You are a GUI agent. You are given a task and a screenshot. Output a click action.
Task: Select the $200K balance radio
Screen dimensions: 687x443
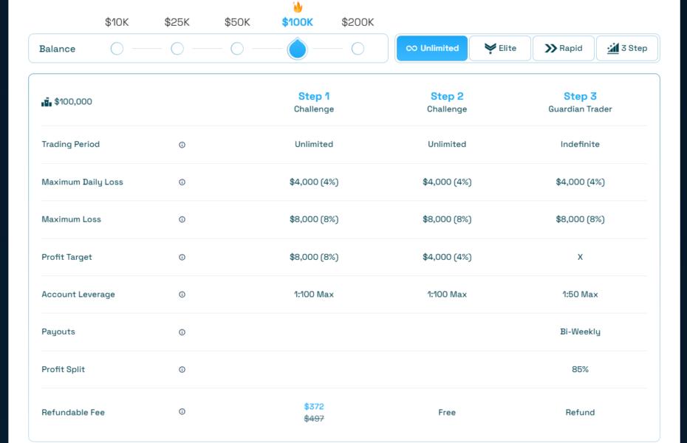[358, 49]
